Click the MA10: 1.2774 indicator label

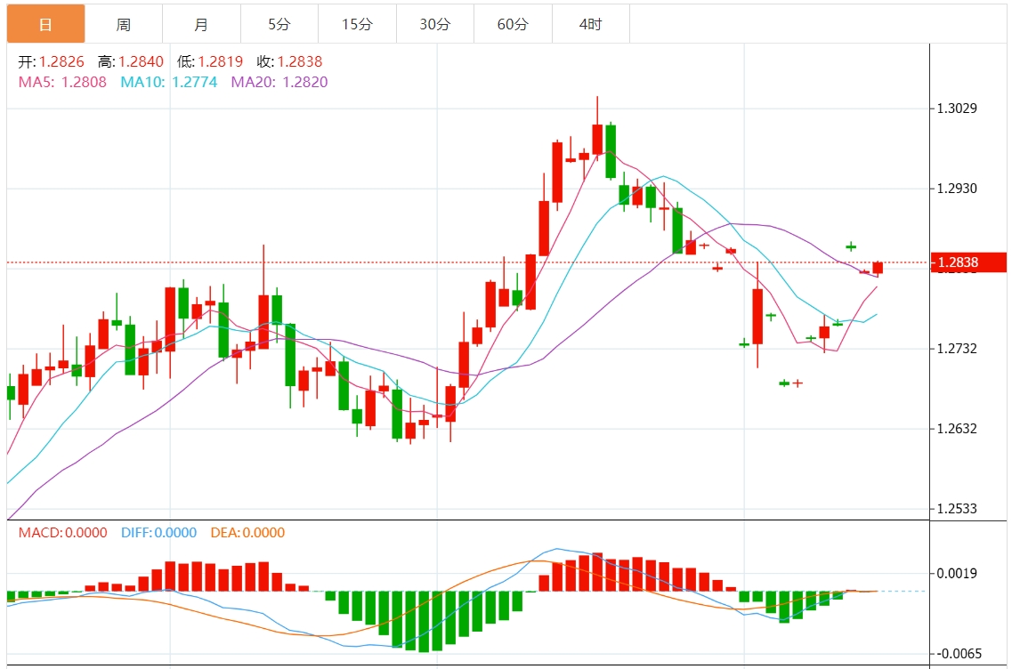click(x=169, y=82)
